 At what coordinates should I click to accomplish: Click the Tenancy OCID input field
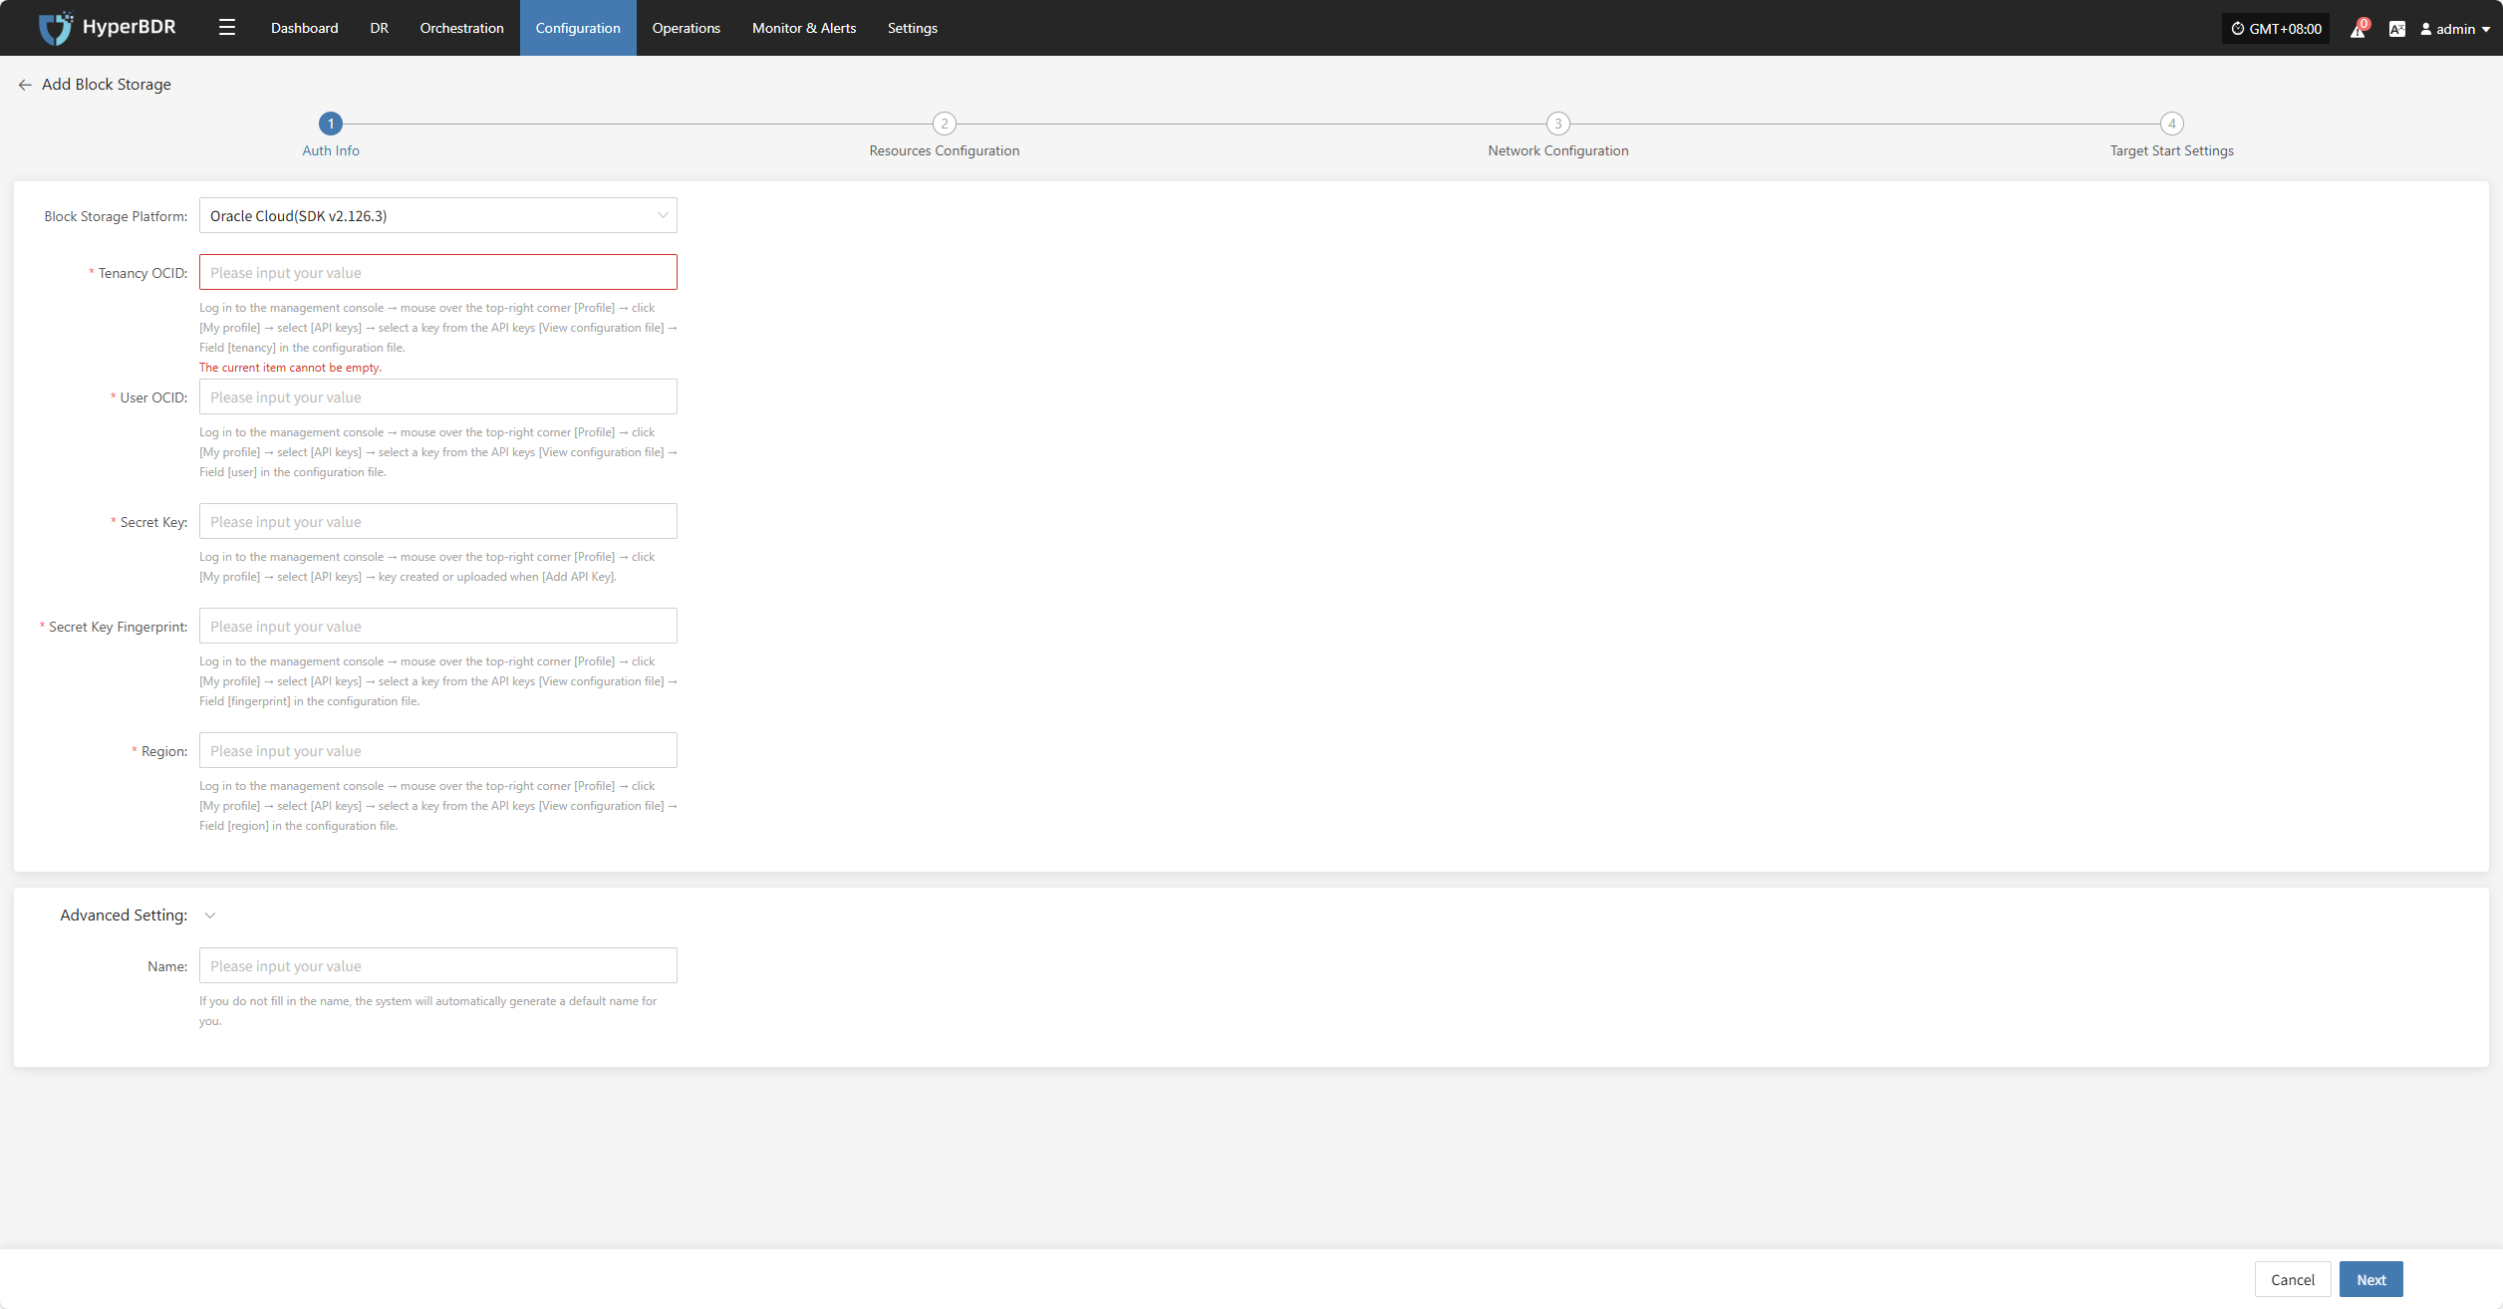click(x=438, y=272)
